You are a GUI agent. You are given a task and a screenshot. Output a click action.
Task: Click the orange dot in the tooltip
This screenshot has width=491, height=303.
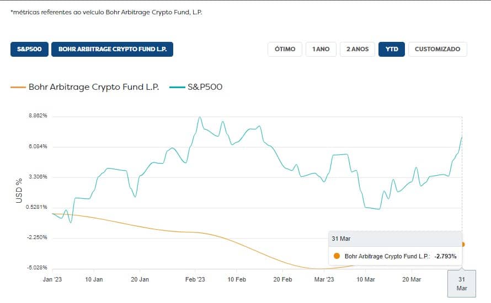(337, 256)
